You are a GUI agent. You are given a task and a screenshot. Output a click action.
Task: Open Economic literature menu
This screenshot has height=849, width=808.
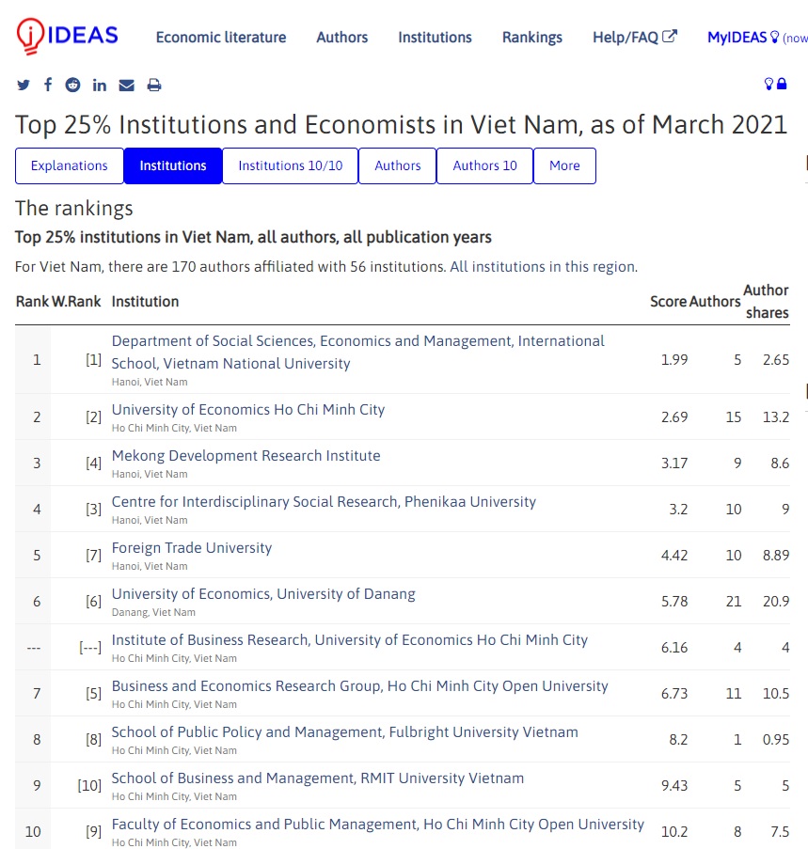(221, 38)
